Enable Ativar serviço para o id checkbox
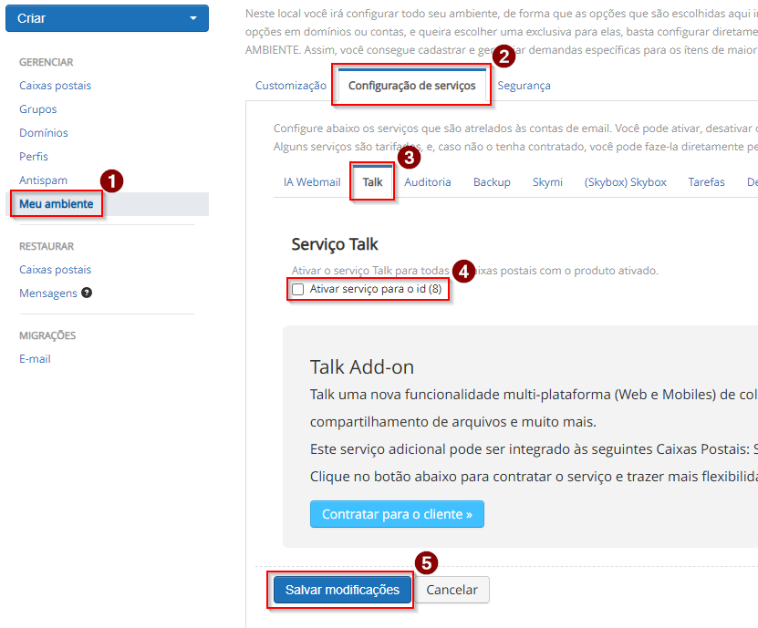 (298, 290)
